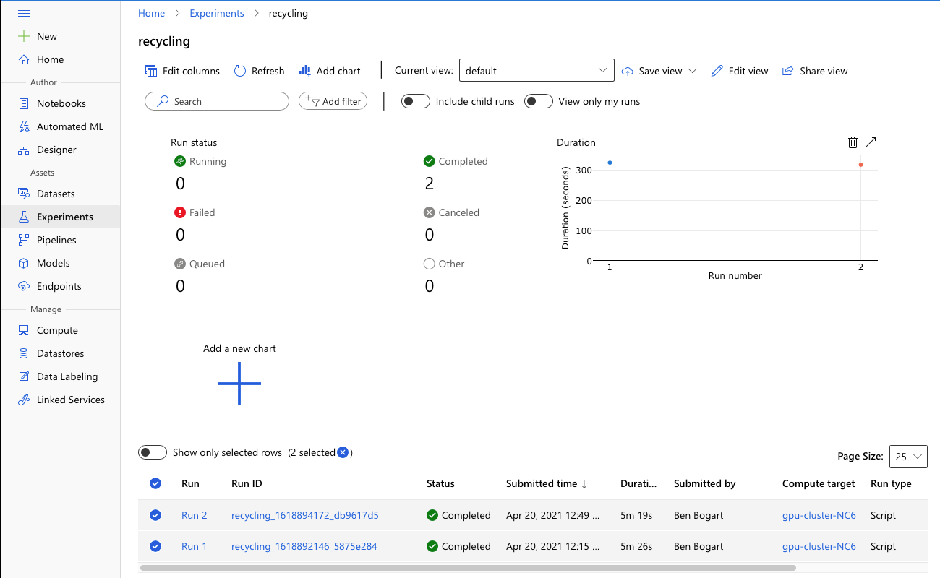Navigate to Pipelines under Assets
Screen dimensions: 940x578
(55, 239)
